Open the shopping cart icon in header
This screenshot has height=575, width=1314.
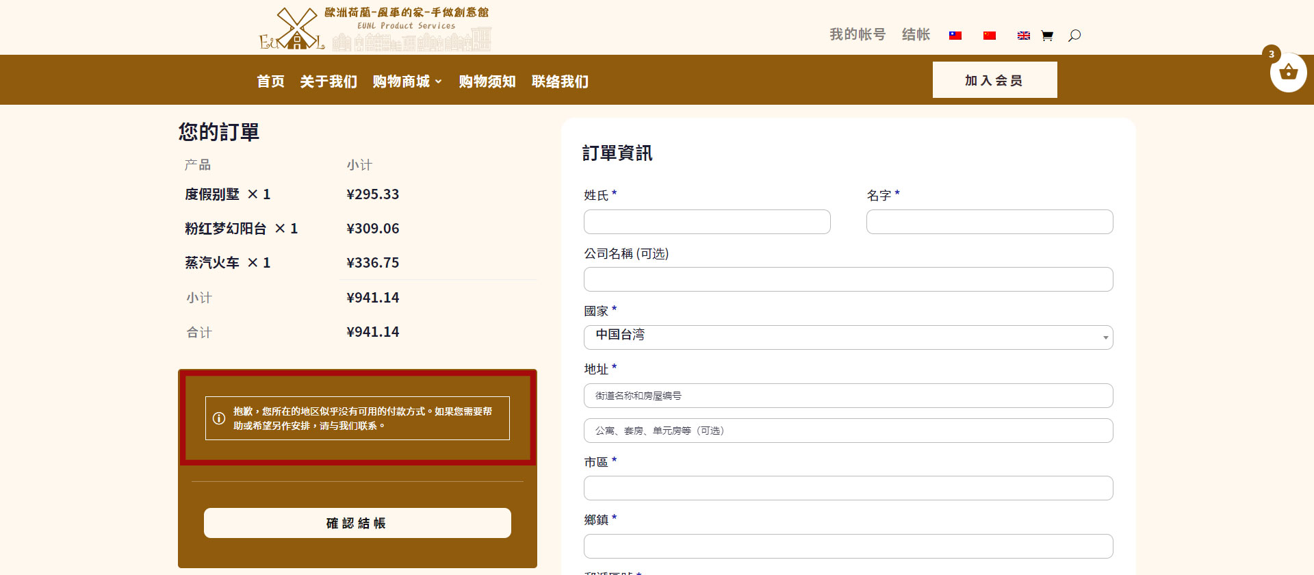click(1047, 36)
